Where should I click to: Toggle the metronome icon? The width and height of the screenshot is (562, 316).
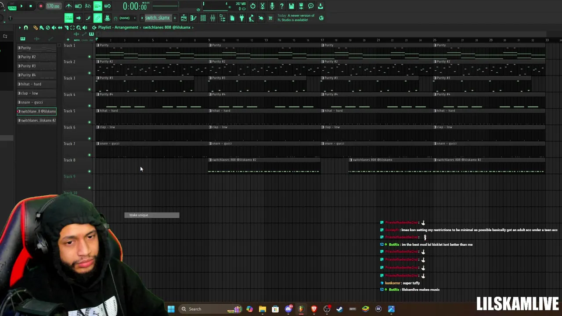[x=69, y=6]
